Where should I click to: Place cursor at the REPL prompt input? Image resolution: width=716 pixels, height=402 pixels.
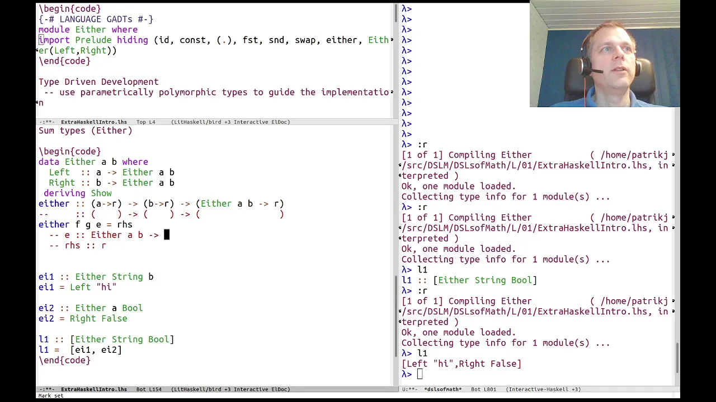click(420, 375)
